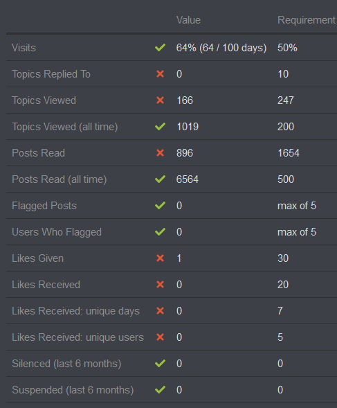
Task: Click the checkmark for Posts Read (all time)
Action: click(x=160, y=179)
